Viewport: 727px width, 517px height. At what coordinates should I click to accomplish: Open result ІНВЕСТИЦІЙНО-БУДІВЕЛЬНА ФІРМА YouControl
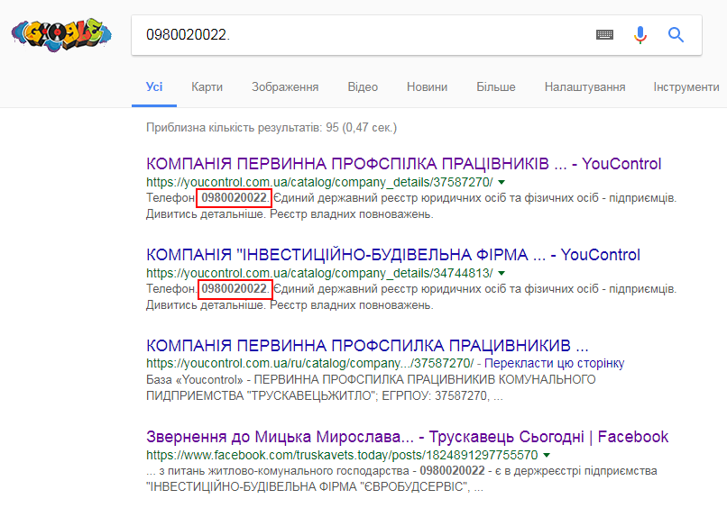click(x=392, y=255)
